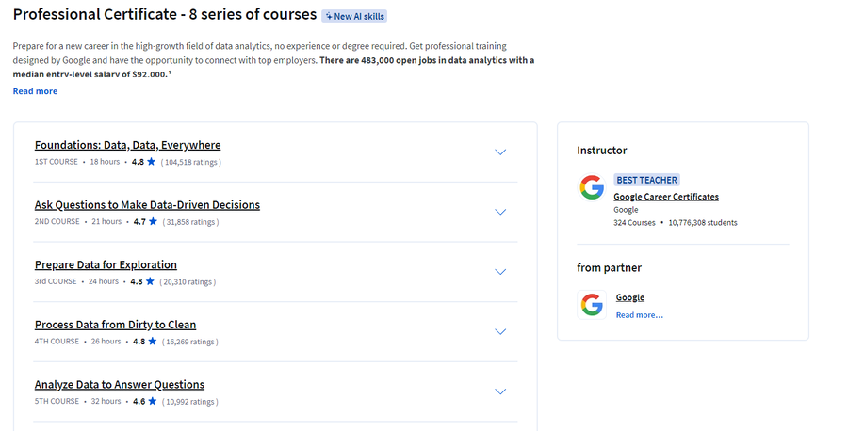Open the Google Career Certificates instructor link
Image resolution: width=848 pixels, height=431 pixels.
pos(666,197)
